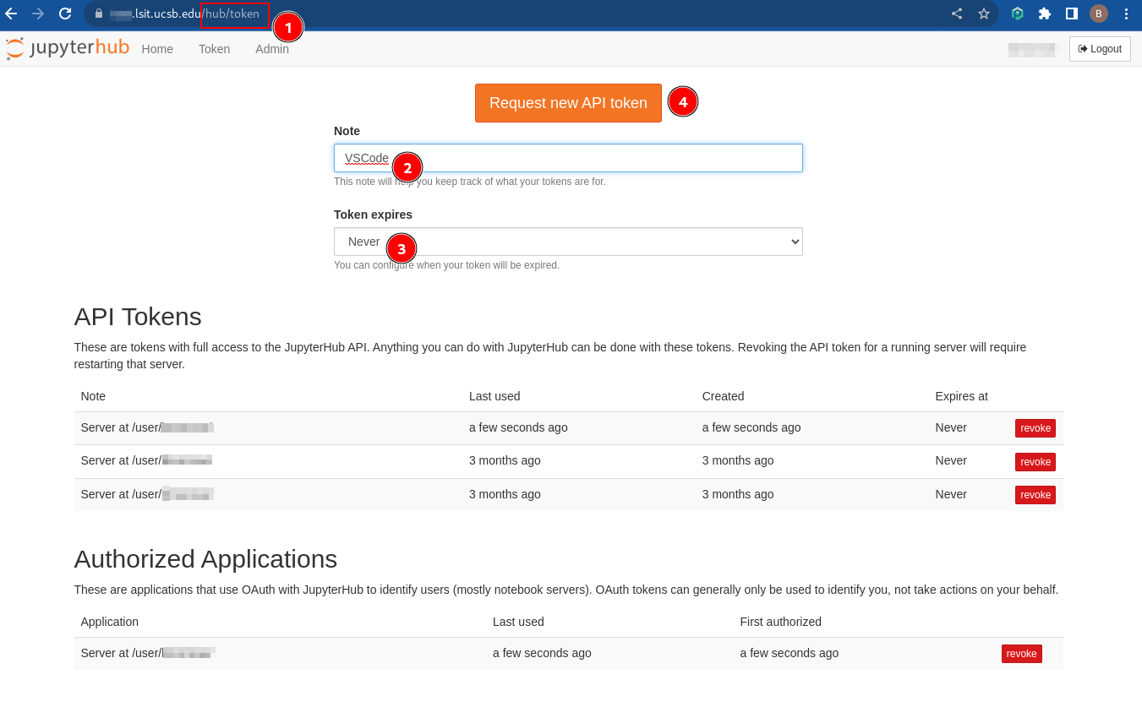Click the JupyterHub logo

[x=68, y=48]
